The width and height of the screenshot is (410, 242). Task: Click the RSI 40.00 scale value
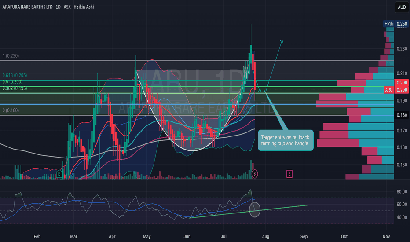(x=402, y=217)
